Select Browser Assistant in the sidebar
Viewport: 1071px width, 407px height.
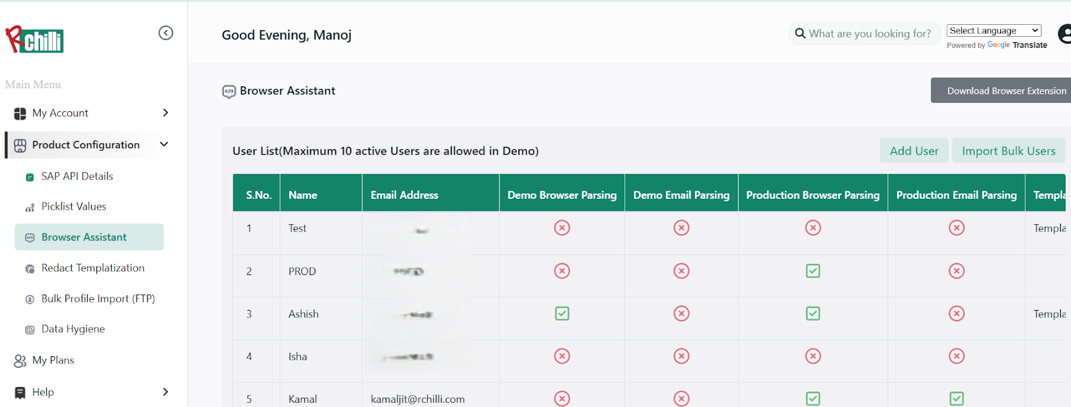84,237
